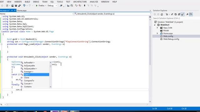Open the TOOLS menu
This screenshot has height=112, width=200.
[x=60, y=2]
